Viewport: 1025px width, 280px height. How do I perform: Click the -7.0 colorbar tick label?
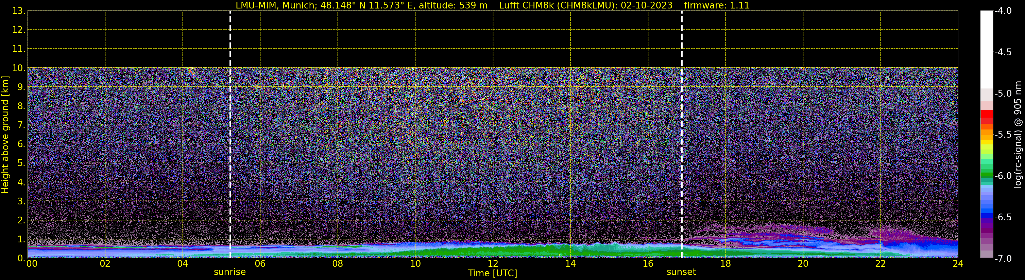pyautogui.click(x=1003, y=259)
